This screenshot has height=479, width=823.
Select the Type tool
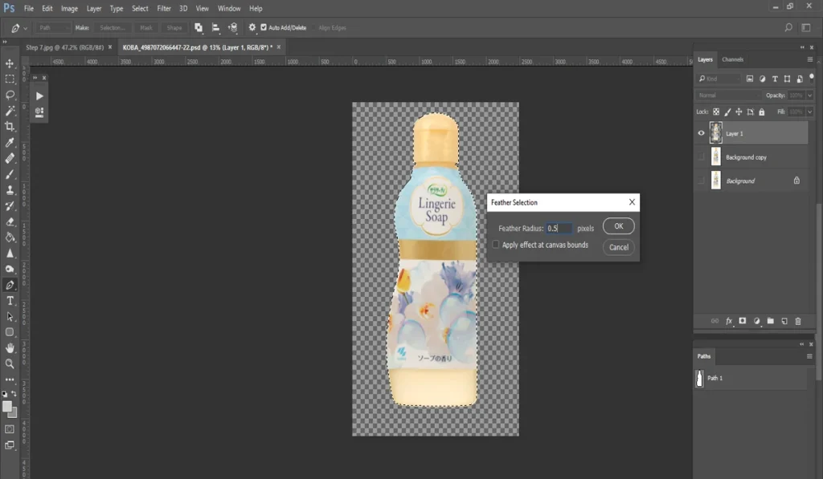[x=10, y=301]
